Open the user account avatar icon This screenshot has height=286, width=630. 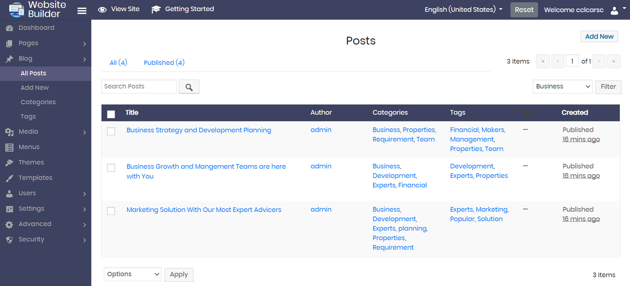click(614, 10)
